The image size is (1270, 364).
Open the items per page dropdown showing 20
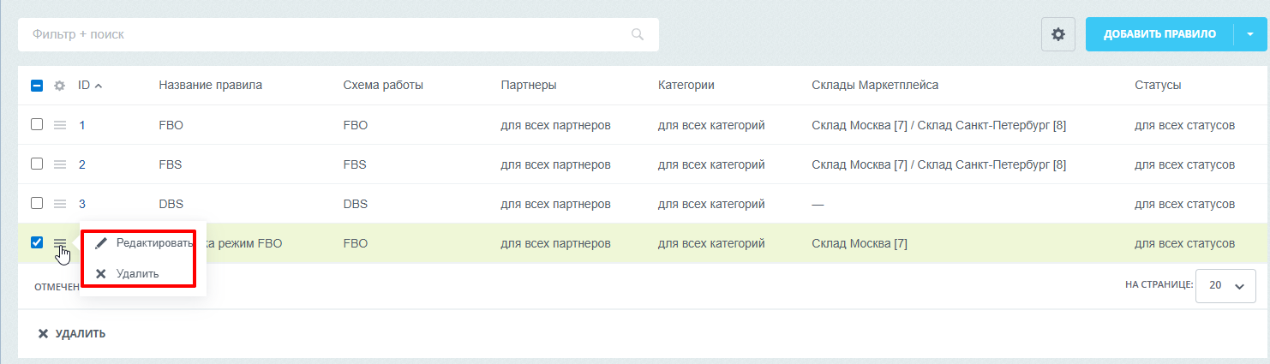[x=1225, y=286]
